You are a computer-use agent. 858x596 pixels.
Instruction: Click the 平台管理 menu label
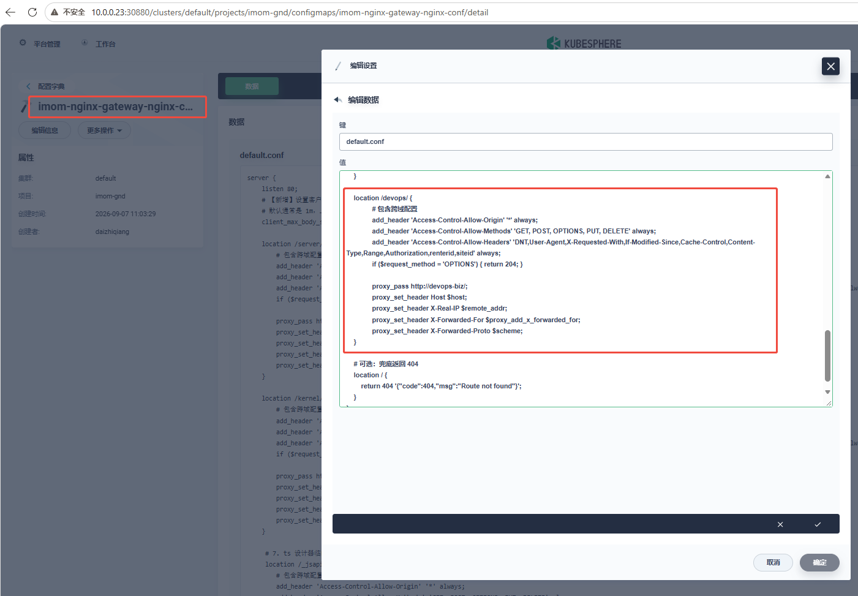[47, 44]
